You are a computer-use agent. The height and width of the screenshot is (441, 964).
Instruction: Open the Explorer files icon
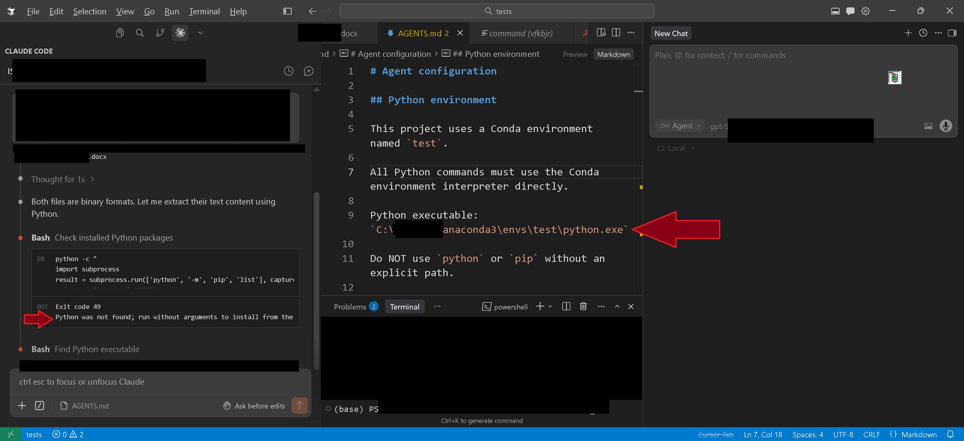[x=120, y=33]
